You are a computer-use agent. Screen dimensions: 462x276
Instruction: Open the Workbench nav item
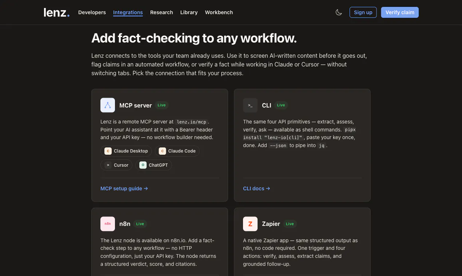[219, 12]
